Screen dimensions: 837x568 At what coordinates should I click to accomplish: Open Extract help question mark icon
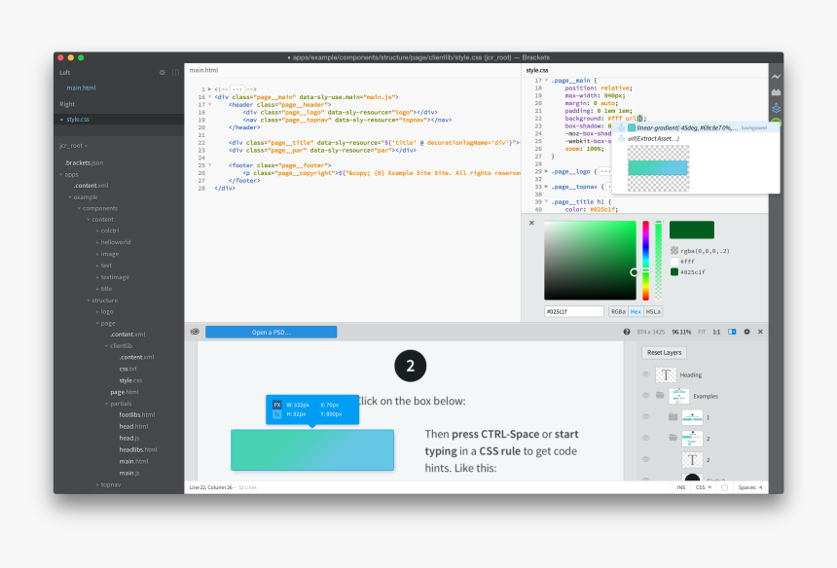(627, 332)
